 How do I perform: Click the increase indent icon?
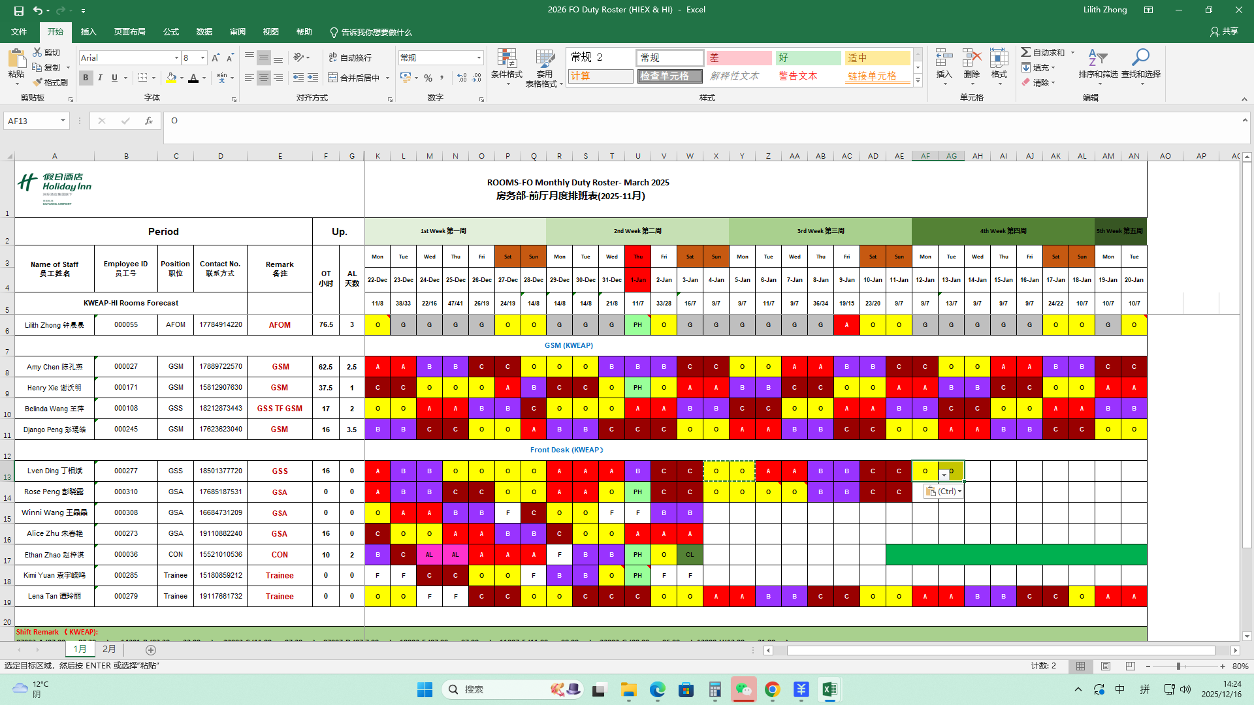[313, 78]
